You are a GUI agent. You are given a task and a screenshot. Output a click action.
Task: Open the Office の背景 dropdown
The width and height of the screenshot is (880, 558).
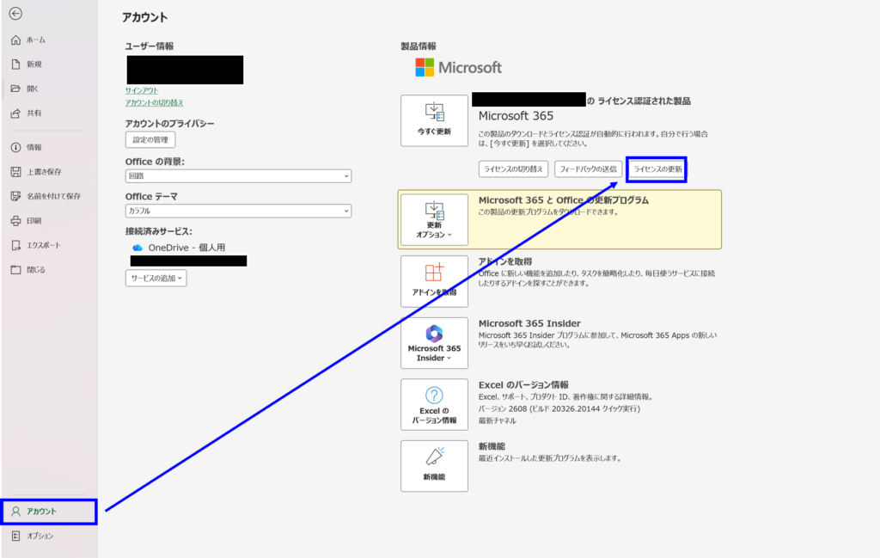point(239,176)
